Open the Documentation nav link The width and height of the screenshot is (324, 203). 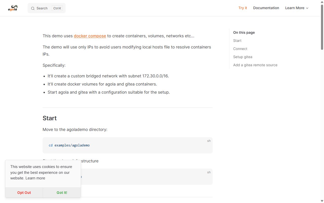pyautogui.click(x=266, y=8)
